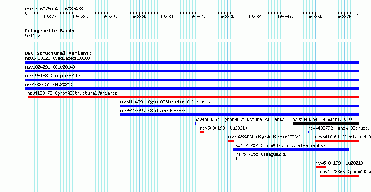Click the nsv6410591 variant label
371x192 pixels.
(343, 137)
